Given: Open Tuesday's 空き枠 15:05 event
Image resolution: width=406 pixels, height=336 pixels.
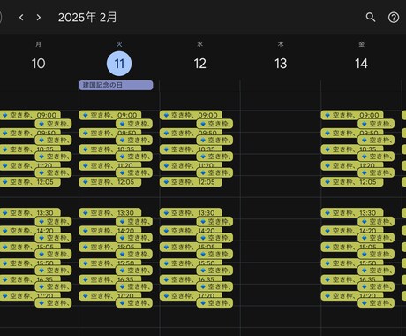Looking at the screenshot, I should tap(109, 247).
